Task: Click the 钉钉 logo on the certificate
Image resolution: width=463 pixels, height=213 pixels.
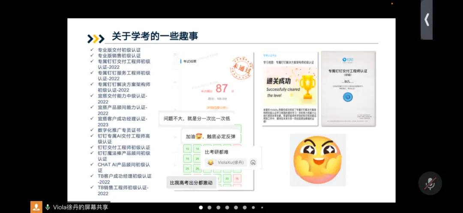Action: click(x=348, y=60)
